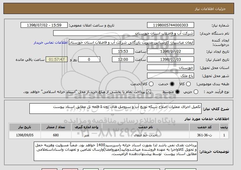Open the اطلاعات تماس خریدار link
The image size is (241, 170).
51,42
